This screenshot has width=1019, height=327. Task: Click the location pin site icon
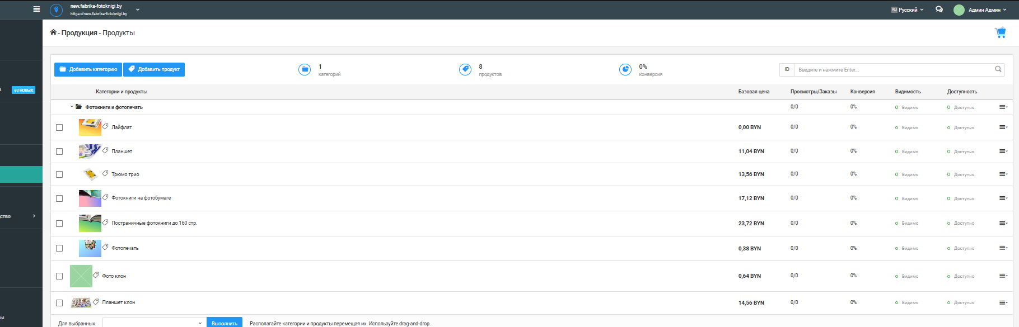click(x=56, y=10)
